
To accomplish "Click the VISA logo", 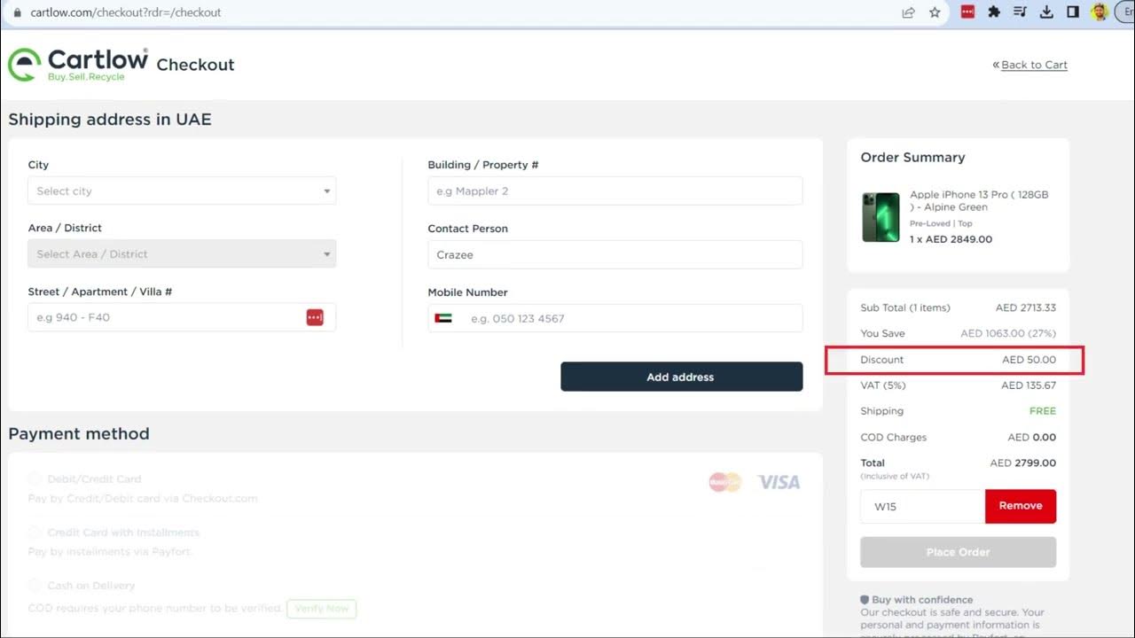I will (779, 482).
